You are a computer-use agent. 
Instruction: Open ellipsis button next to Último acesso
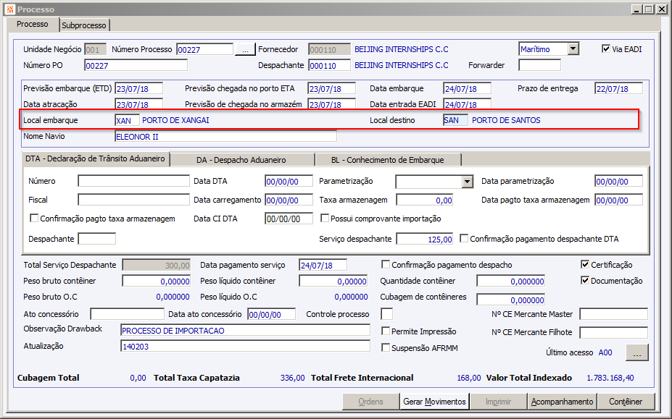[637, 352]
